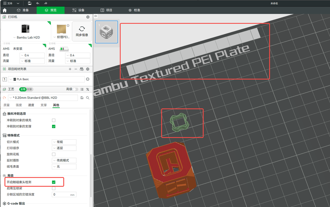Click the compare presets icon
This screenshot has width=330, height=207.
[88, 89]
